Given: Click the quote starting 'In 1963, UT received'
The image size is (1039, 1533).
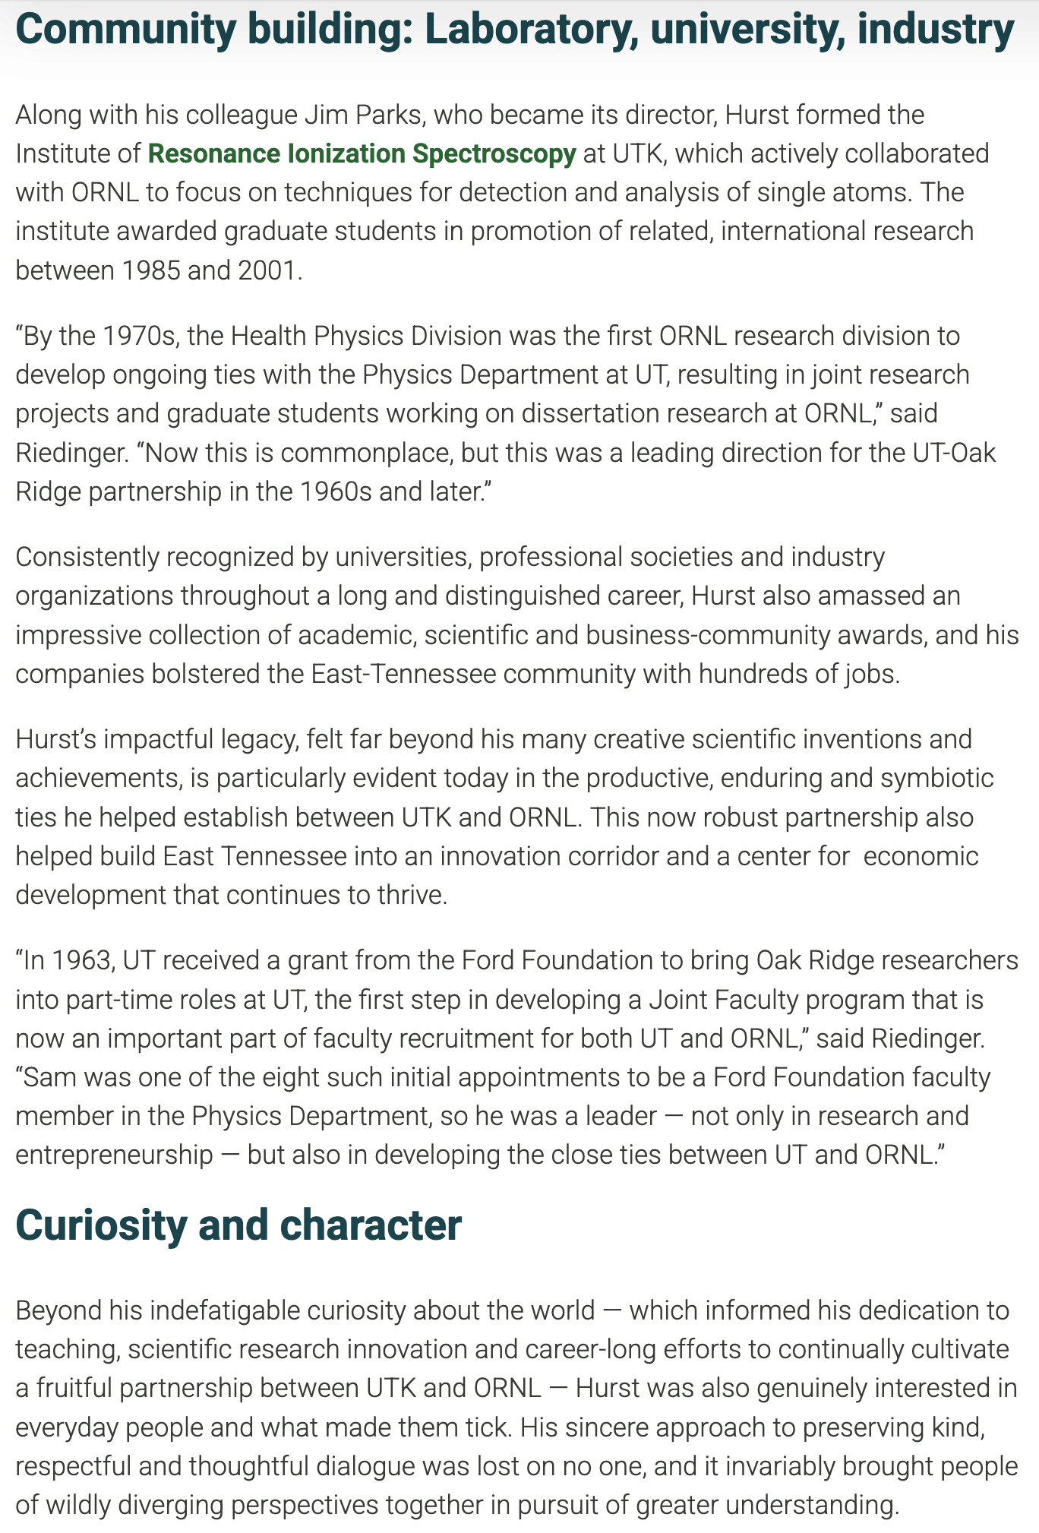Looking at the screenshot, I should click(516, 1057).
